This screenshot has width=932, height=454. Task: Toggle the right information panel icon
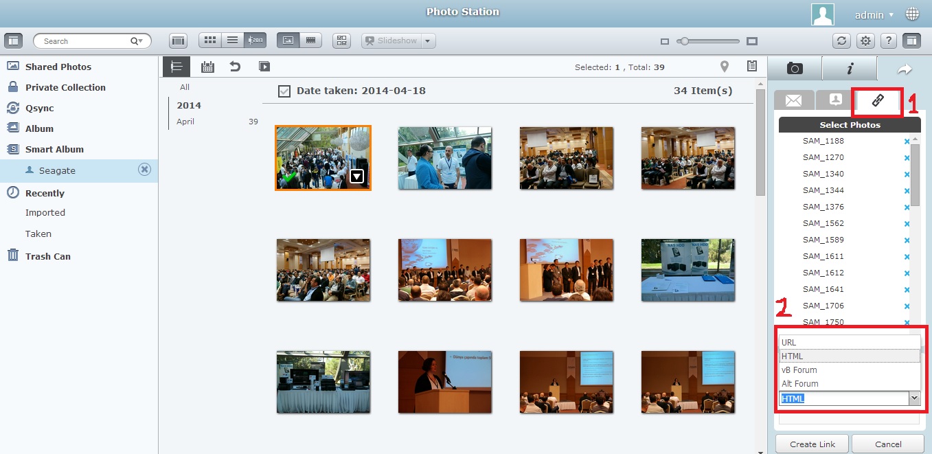point(912,41)
